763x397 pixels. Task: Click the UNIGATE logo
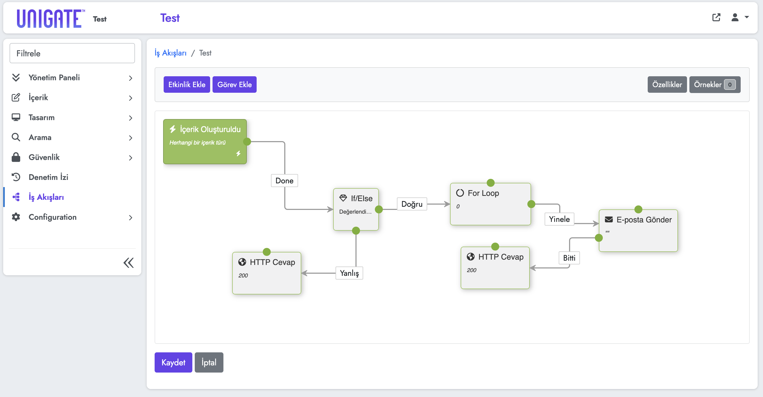tap(51, 18)
